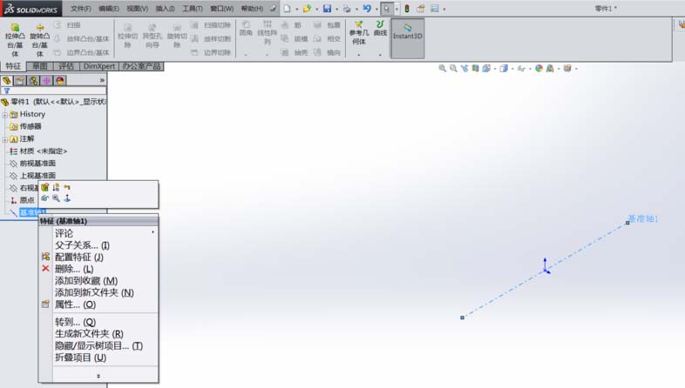Expand context menu with bottom chevron
Screen dimensions: 685x388
[98, 376]
